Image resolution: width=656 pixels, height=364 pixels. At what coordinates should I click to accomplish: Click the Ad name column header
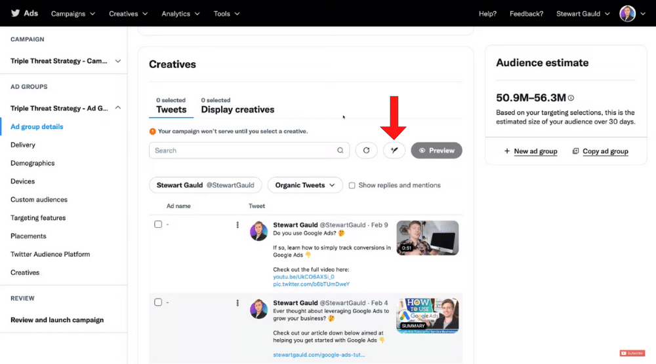point(178,206)
